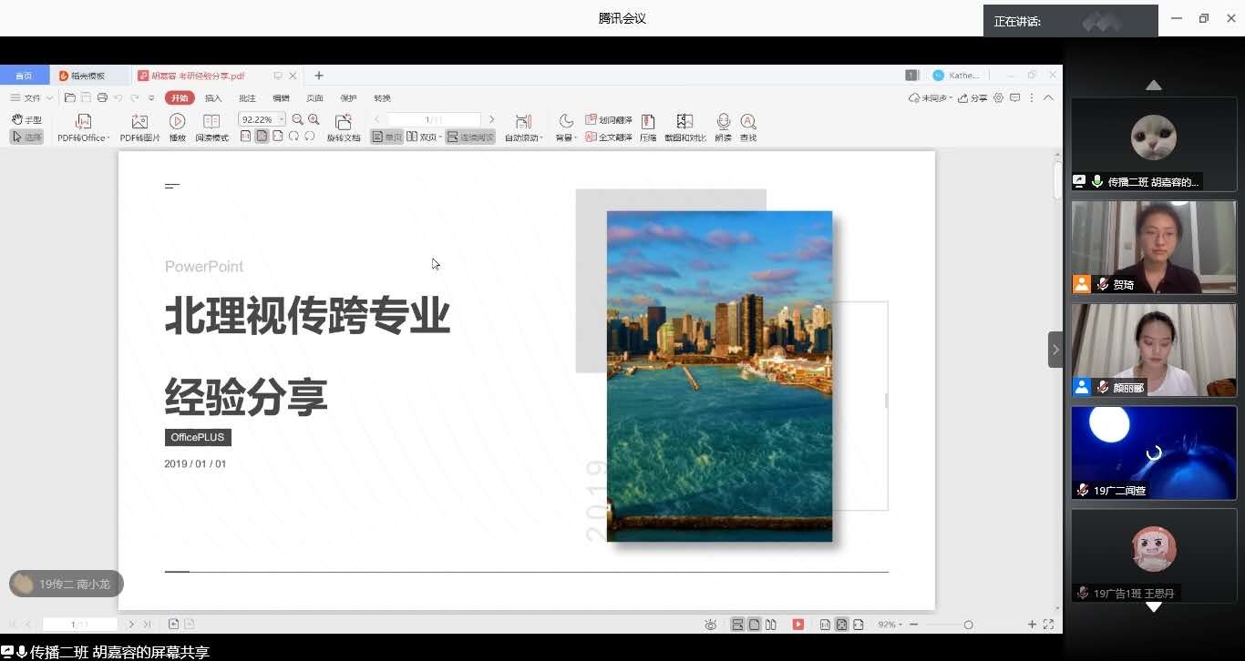This screenshot has height=661, width=1245.
Task: Toggle 连续阅读 continuous reading mode
Action: point(470,137)
